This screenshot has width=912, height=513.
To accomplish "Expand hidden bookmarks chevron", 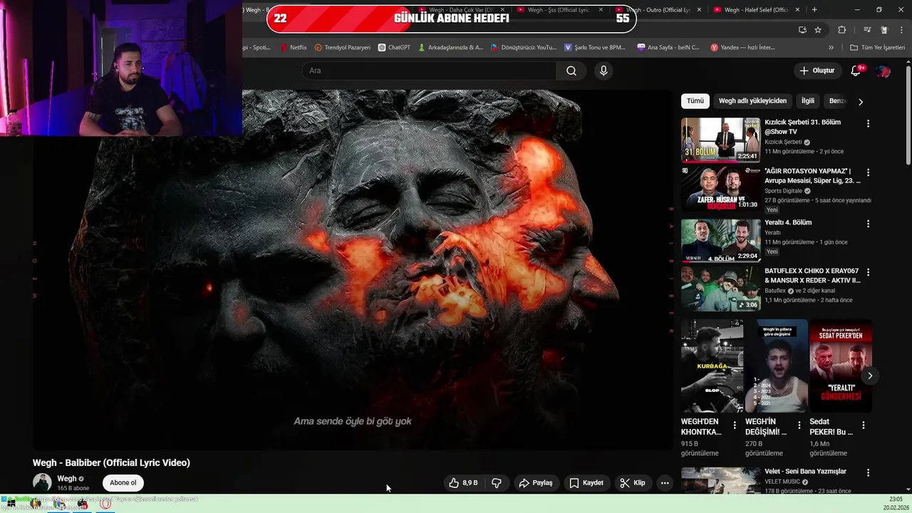I will point(831,48).
